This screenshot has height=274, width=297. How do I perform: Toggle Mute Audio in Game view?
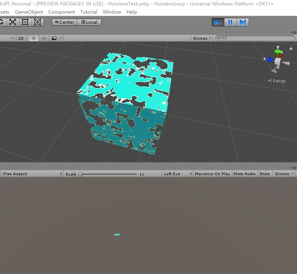[x=244, y=174]
